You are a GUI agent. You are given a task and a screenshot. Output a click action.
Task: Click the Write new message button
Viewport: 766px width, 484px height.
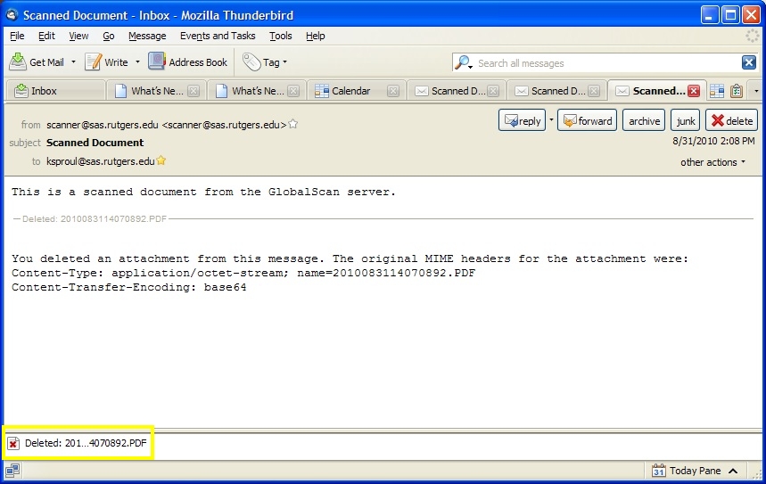[x=106, y=62]
